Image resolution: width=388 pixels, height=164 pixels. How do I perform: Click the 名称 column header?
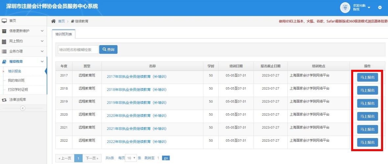[152, 66]
